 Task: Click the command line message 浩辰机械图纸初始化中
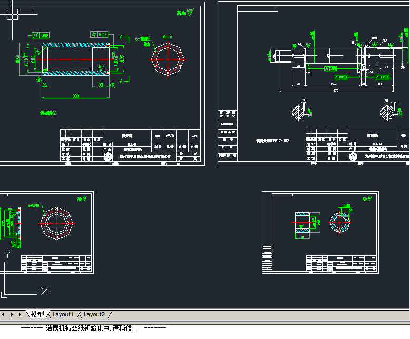click(x=93, y=328)
